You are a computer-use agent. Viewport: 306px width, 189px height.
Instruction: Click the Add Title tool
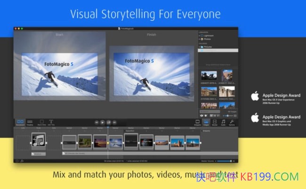coord(51,122)
